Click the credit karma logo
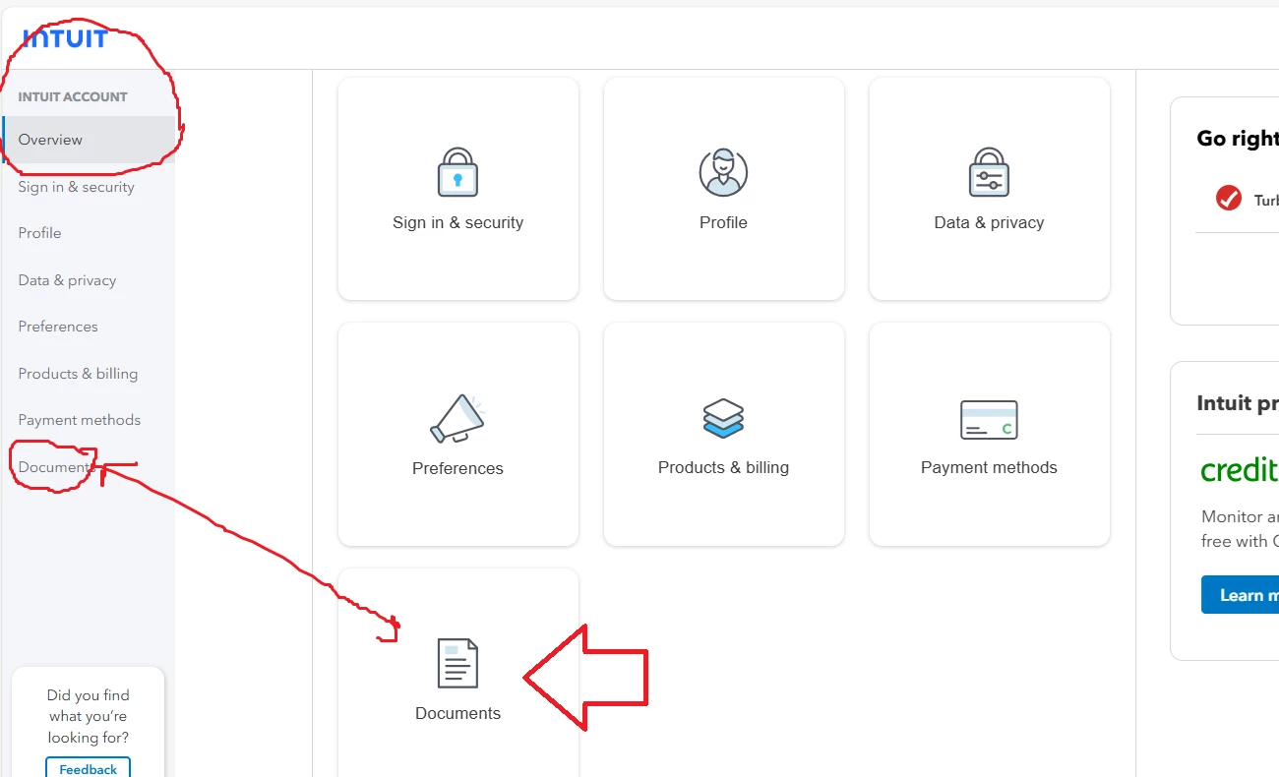 click(x=1240, y=469)
